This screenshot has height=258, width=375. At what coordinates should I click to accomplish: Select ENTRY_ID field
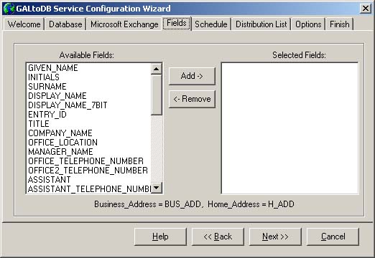point(89,115)
